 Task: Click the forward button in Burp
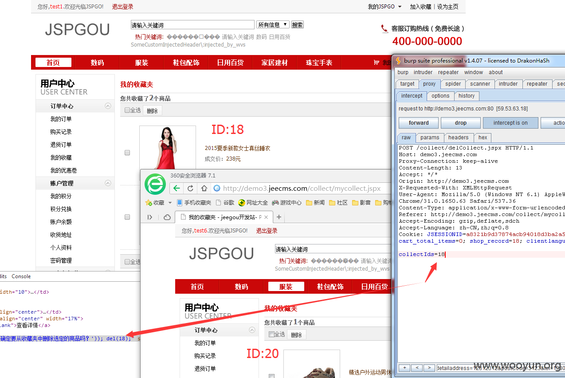[x=419, y=123]
